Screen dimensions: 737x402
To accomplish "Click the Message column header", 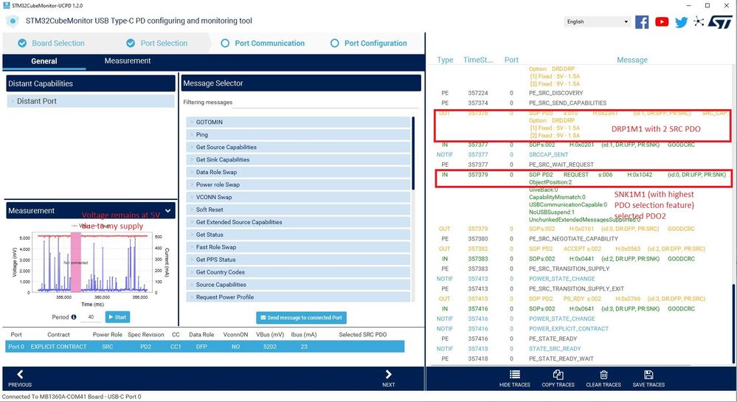I will tap(632, 60).
